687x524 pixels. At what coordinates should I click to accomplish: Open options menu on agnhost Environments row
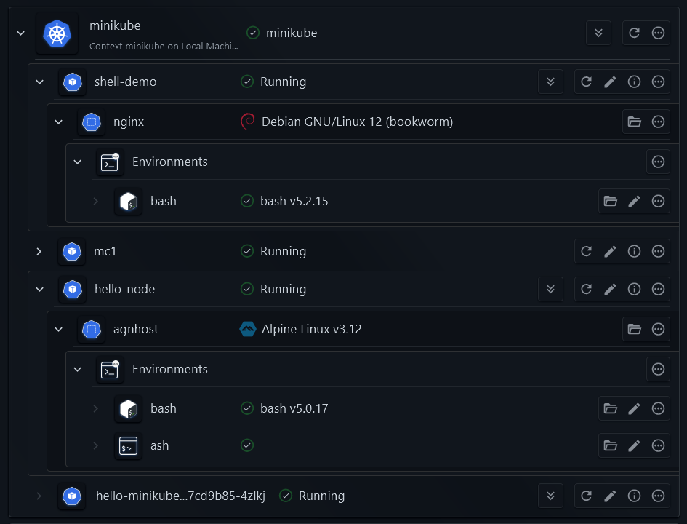click(x=658, y=369)
